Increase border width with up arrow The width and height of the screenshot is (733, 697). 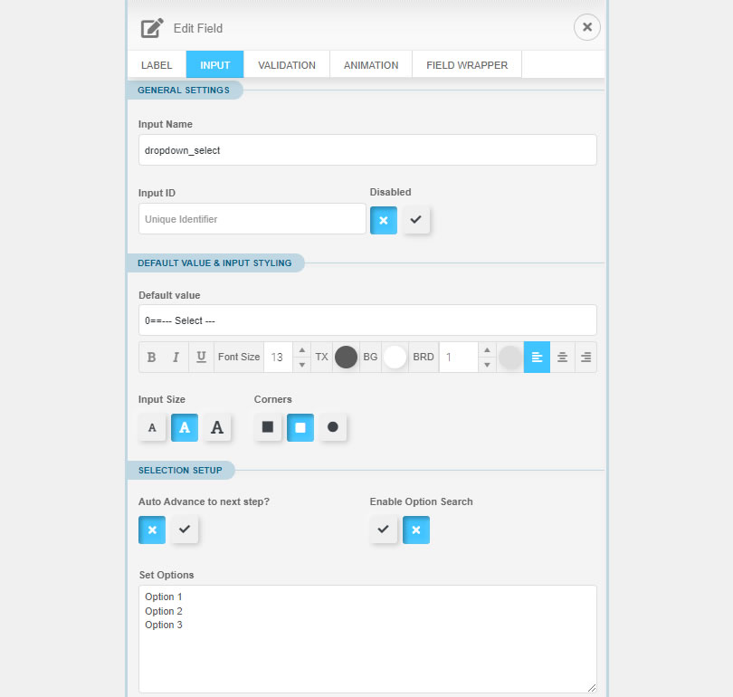[487, 350]
